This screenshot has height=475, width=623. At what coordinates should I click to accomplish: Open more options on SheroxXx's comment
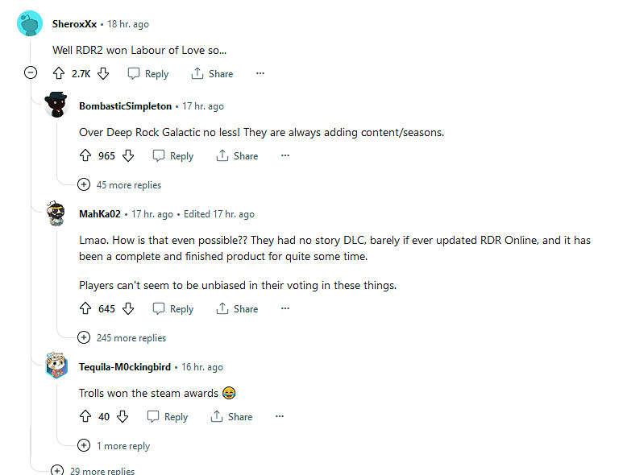tap(260, 73)
